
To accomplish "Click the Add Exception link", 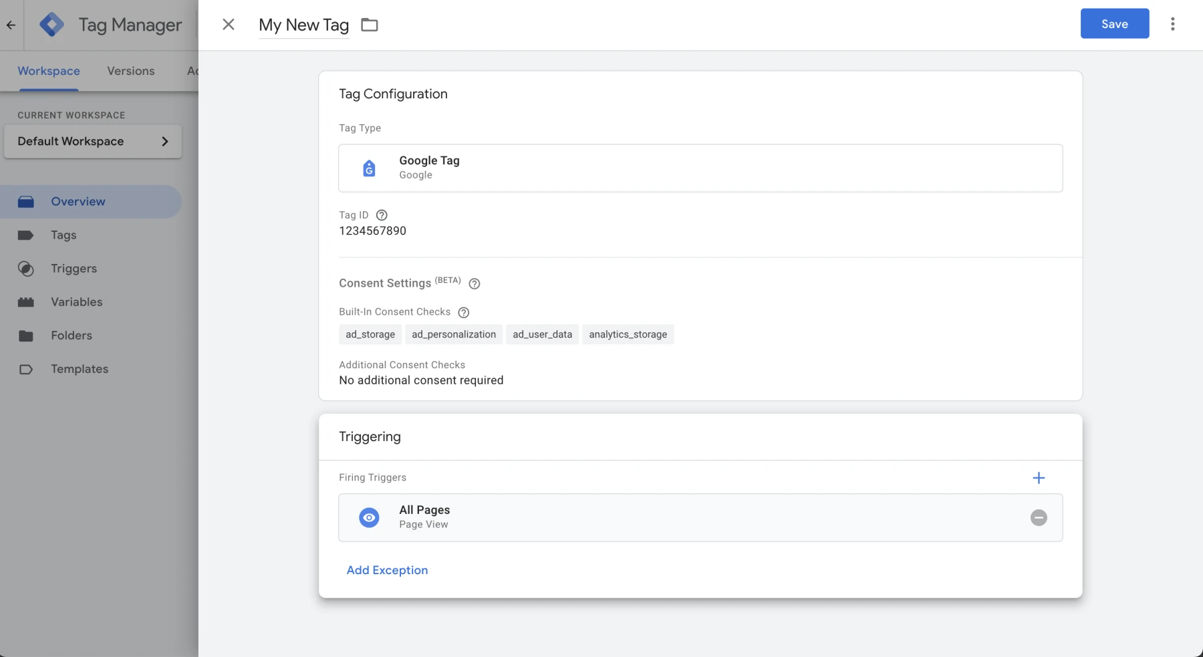I will tap(387, 570).
